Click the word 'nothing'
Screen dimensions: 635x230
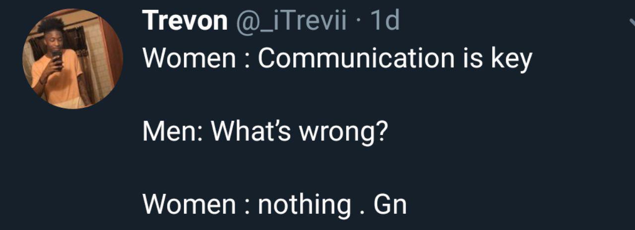point(304,205)
